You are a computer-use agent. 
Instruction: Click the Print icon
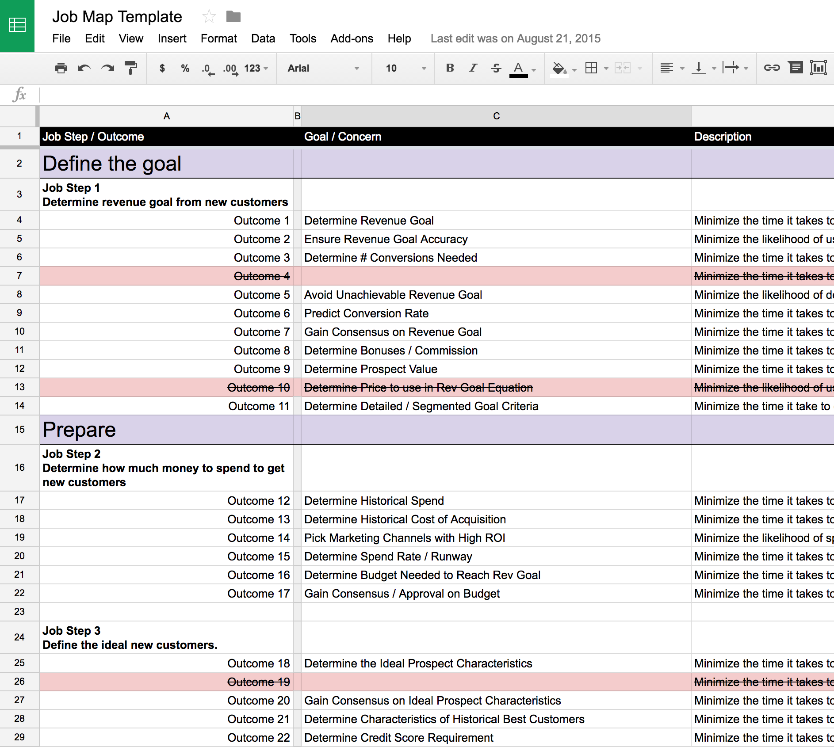point(61,68)
